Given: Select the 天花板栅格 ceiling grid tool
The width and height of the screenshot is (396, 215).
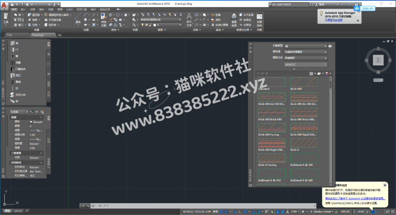Looking at the screenshot, I should coord(53,20).
